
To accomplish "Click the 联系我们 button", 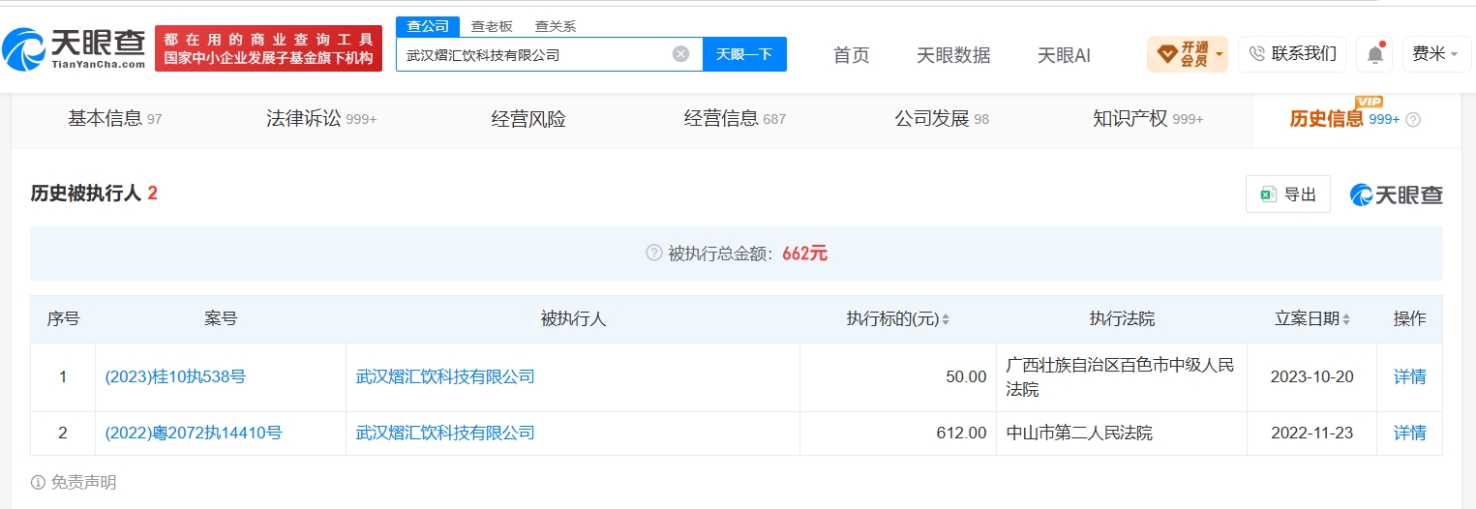I will point(1292,54).
